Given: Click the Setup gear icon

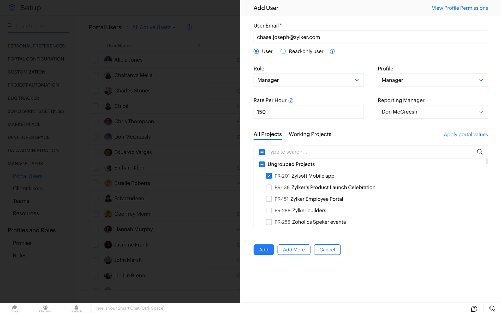Looking at the screenshot, I should tap(12, 8).
